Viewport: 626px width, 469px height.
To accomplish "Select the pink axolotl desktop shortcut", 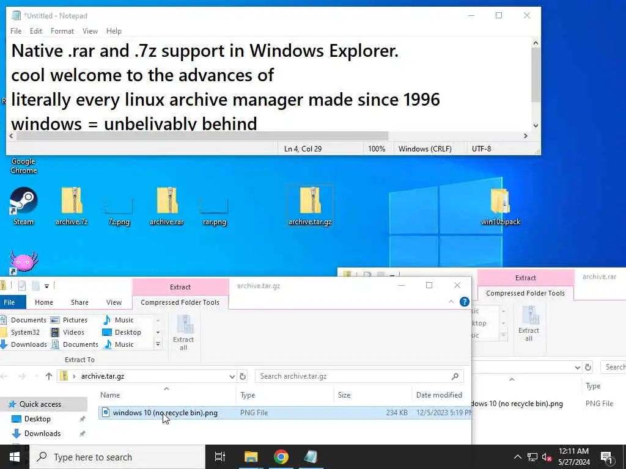I will coord(23,263).
